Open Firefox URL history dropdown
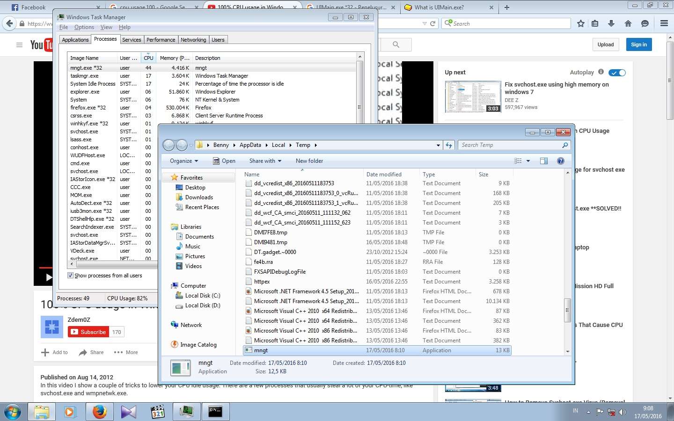Viewport: 674px width, 421px height. point(425,23)
